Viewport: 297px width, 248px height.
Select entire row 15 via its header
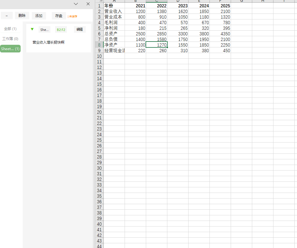pyautogui.click(x=99, y=84)
